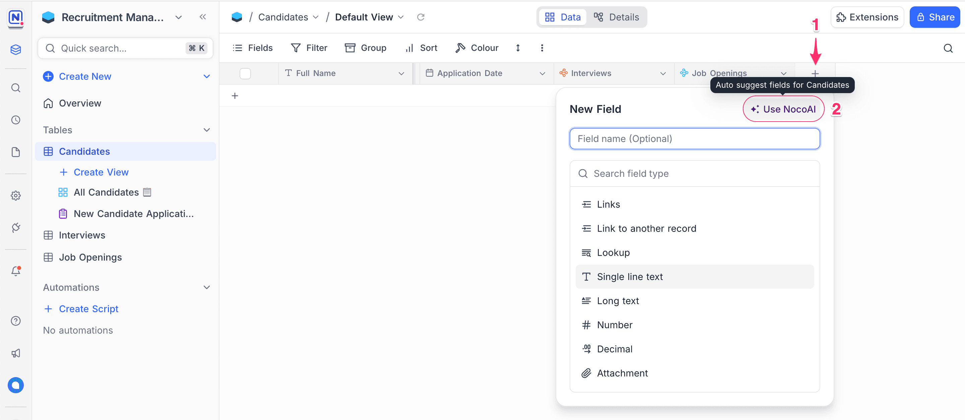Click the Field name input box

[694, 139]
